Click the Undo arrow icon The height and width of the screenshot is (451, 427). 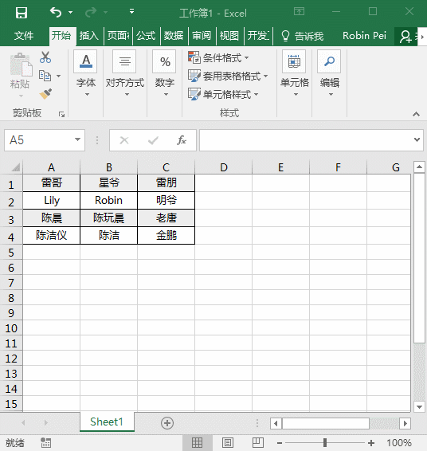click(x=56, y=12)
